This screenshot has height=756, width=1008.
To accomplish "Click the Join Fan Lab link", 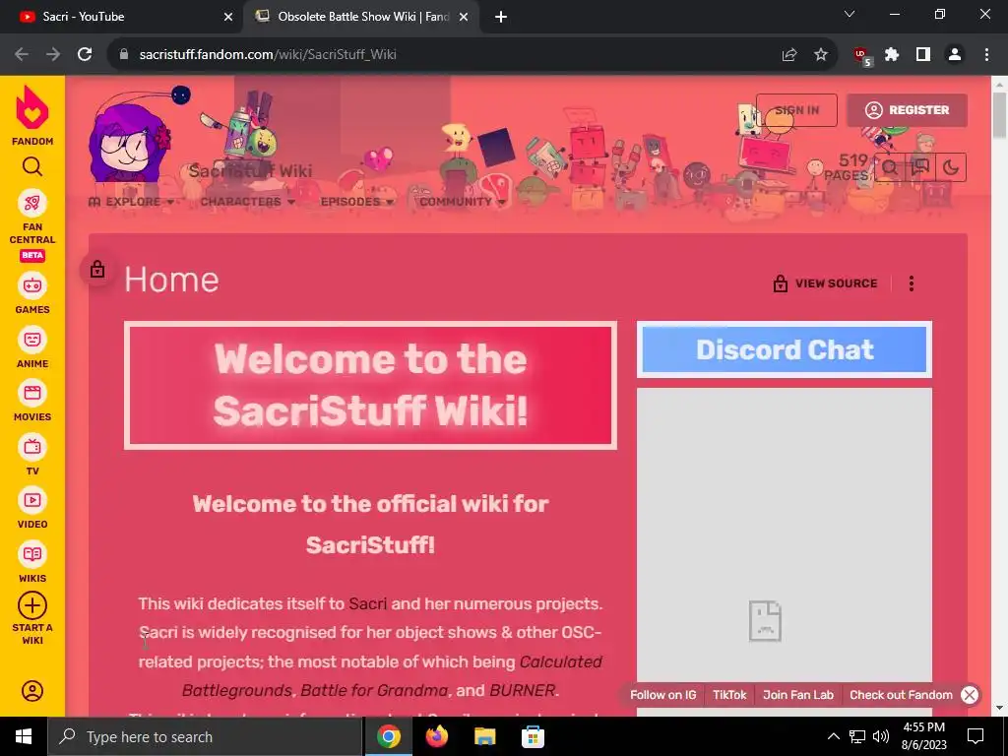I will pos(797,695).
